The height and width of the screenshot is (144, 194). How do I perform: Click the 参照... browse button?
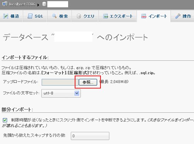click(x=88, y=82)
